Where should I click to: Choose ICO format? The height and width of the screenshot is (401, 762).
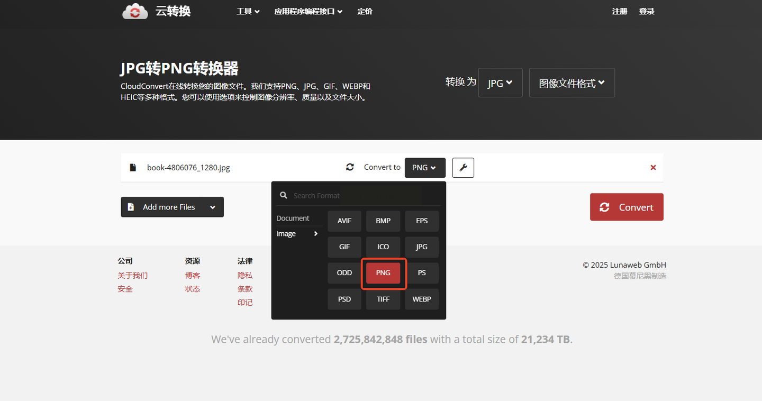pyautogui.click(x=383, y=247)
